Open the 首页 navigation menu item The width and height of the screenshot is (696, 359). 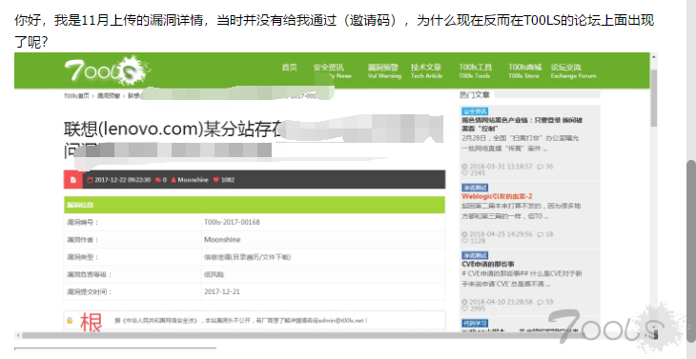click(x=289, y=68)
